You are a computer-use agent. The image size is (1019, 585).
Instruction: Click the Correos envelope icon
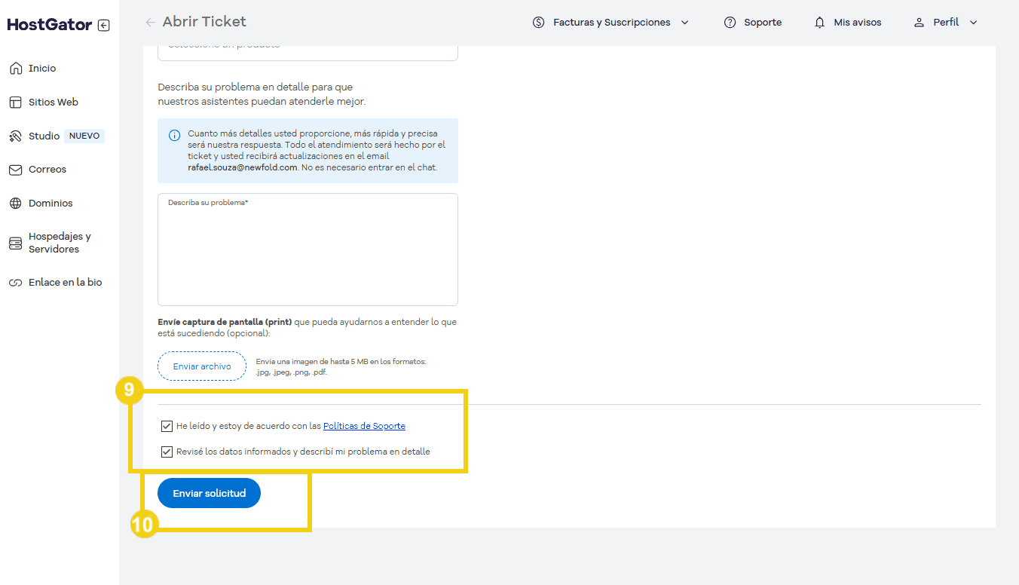click(x=15, y=170)
